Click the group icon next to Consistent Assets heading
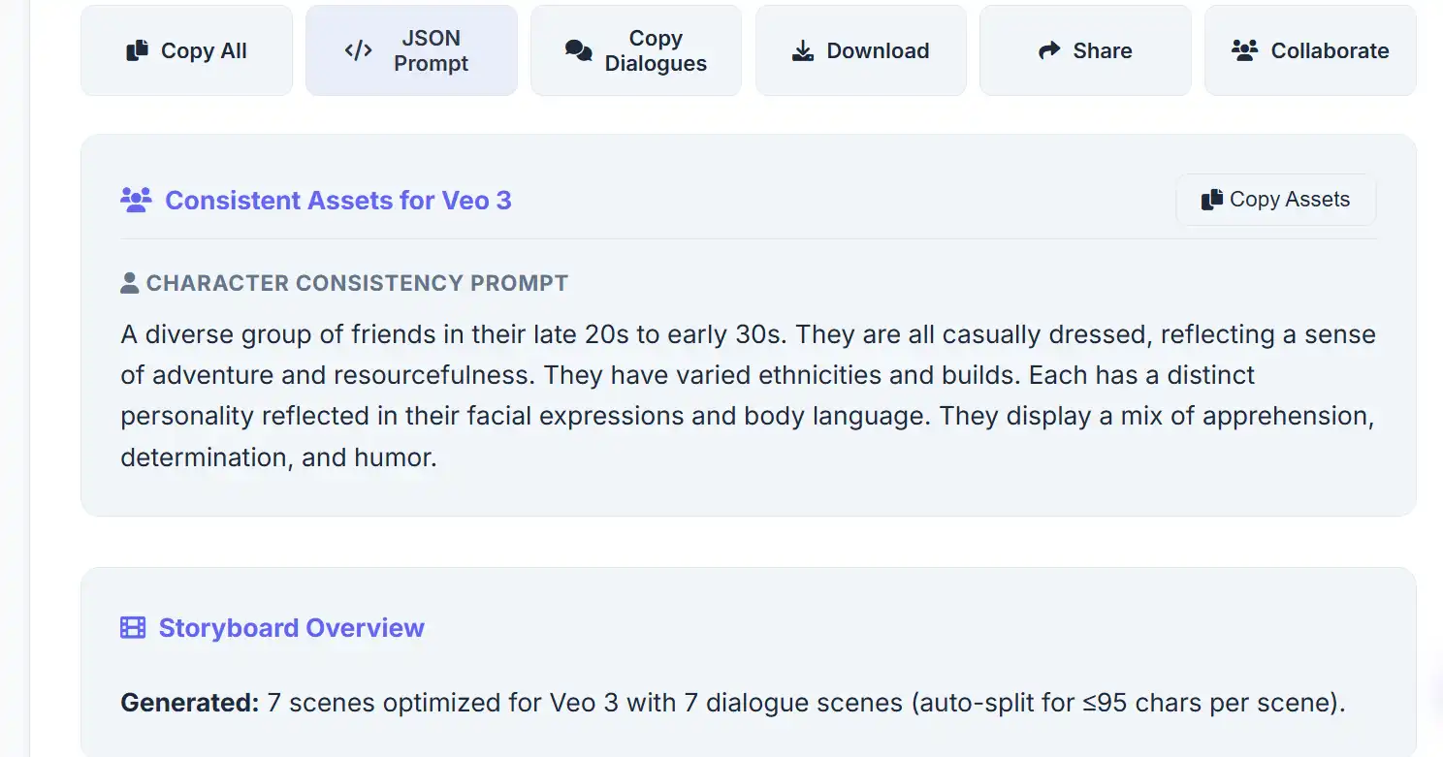1443x757 pixels. pyautogui.click(x=135, y=199)
